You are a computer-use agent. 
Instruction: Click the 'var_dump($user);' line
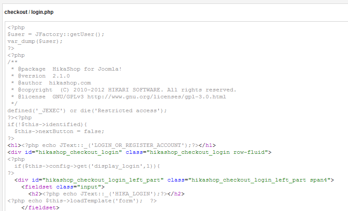pos(35,41)
